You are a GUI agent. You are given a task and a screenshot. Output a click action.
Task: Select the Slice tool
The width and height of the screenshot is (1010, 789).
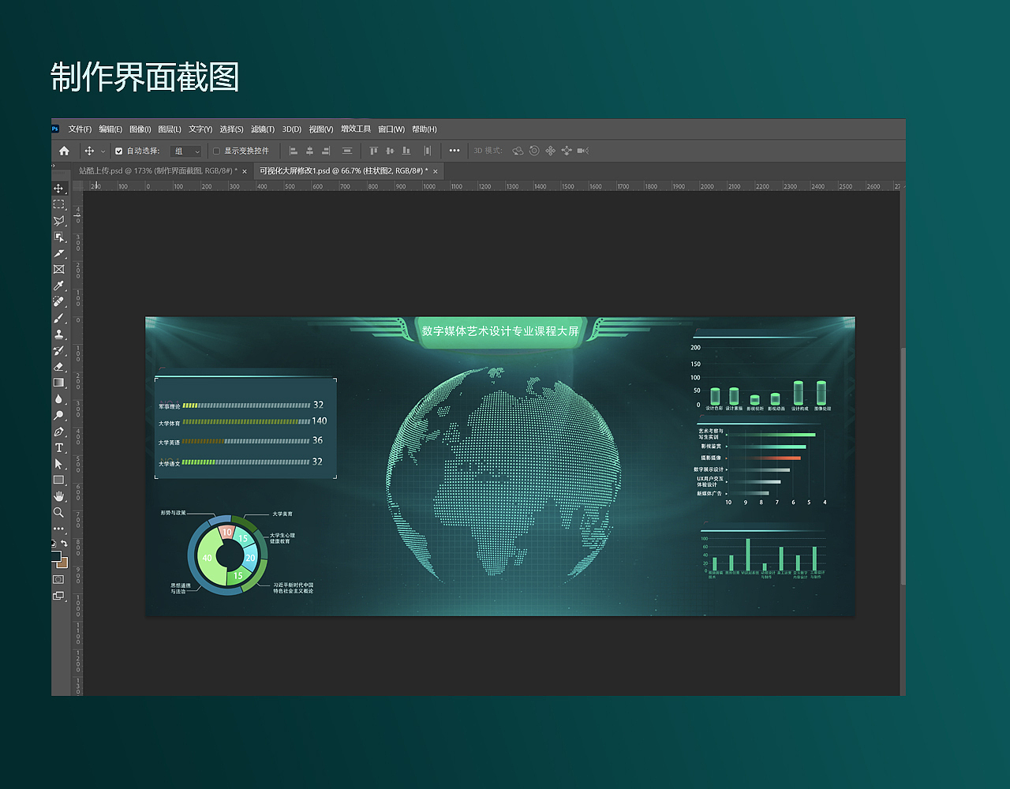[x=58, y=253]
